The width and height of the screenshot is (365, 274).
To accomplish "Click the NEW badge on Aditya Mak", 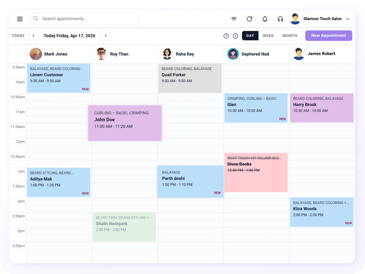I will [85, 193].
